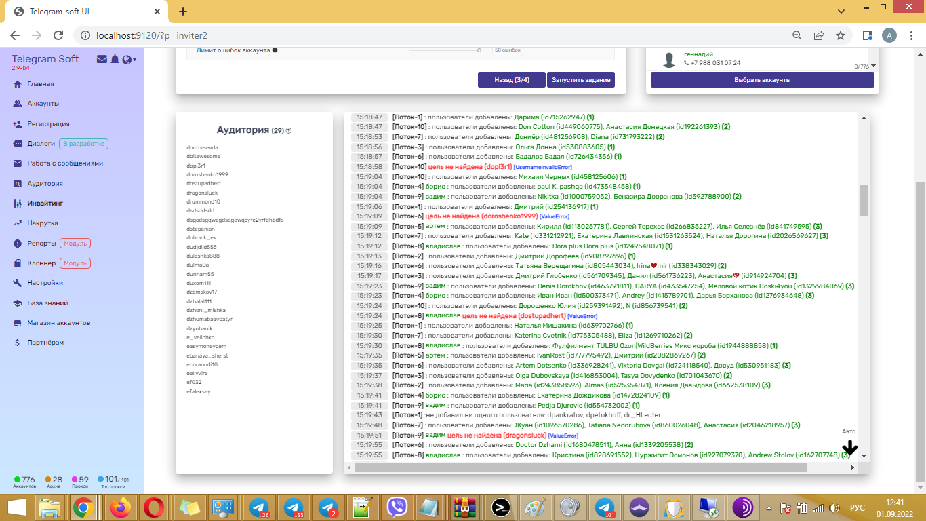
Task: Open Firefox from the Windows taskbar
Action: pos(121,507)
